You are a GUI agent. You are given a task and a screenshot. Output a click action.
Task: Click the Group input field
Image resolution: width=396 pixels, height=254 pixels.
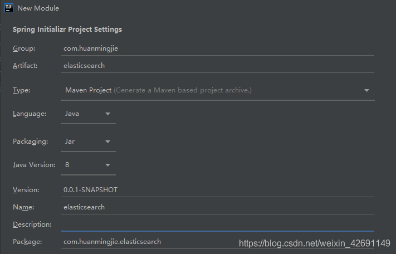[x=217, y=48]
